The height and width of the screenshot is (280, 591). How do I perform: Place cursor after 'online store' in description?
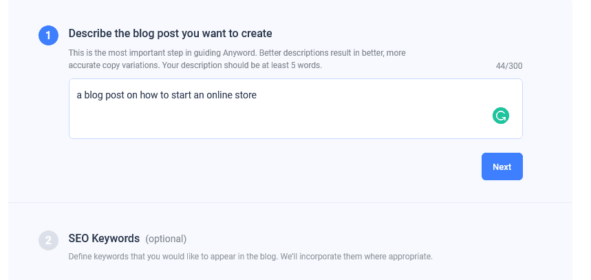(257, 95)
